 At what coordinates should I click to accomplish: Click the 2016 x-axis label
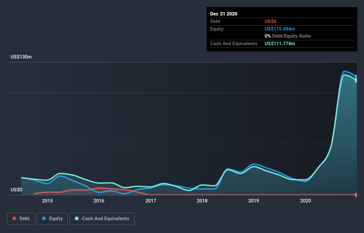point(99,201)
